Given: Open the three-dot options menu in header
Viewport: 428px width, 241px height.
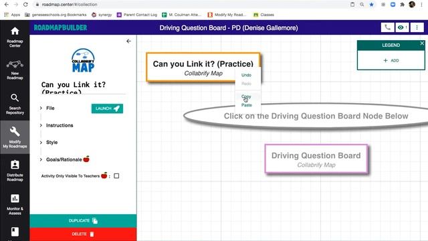Looking at the screenshot, I should pos(417,27).
